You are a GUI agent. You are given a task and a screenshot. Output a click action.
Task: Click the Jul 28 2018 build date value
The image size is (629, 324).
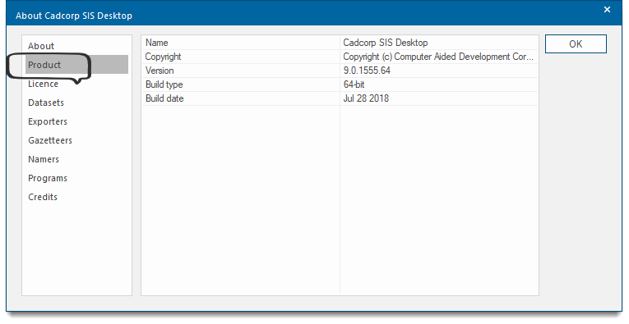(366, 98)
